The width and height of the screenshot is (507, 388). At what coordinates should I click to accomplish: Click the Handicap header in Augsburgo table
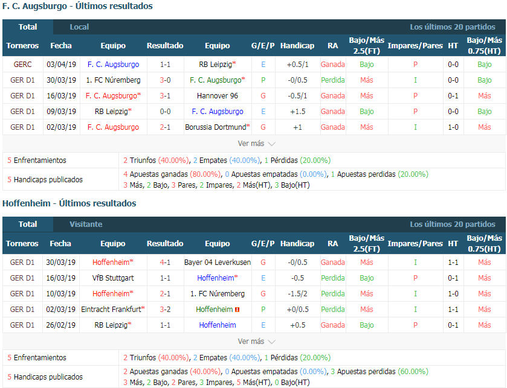pyautogui.click(x=297, y=45)
